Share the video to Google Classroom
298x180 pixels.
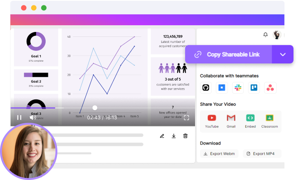click(x=270, y=121)
